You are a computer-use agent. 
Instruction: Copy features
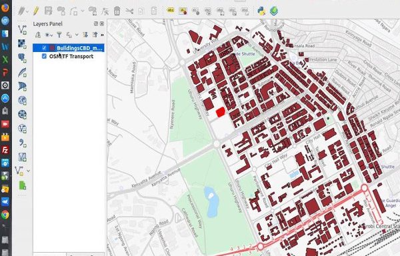coord(141,11)
